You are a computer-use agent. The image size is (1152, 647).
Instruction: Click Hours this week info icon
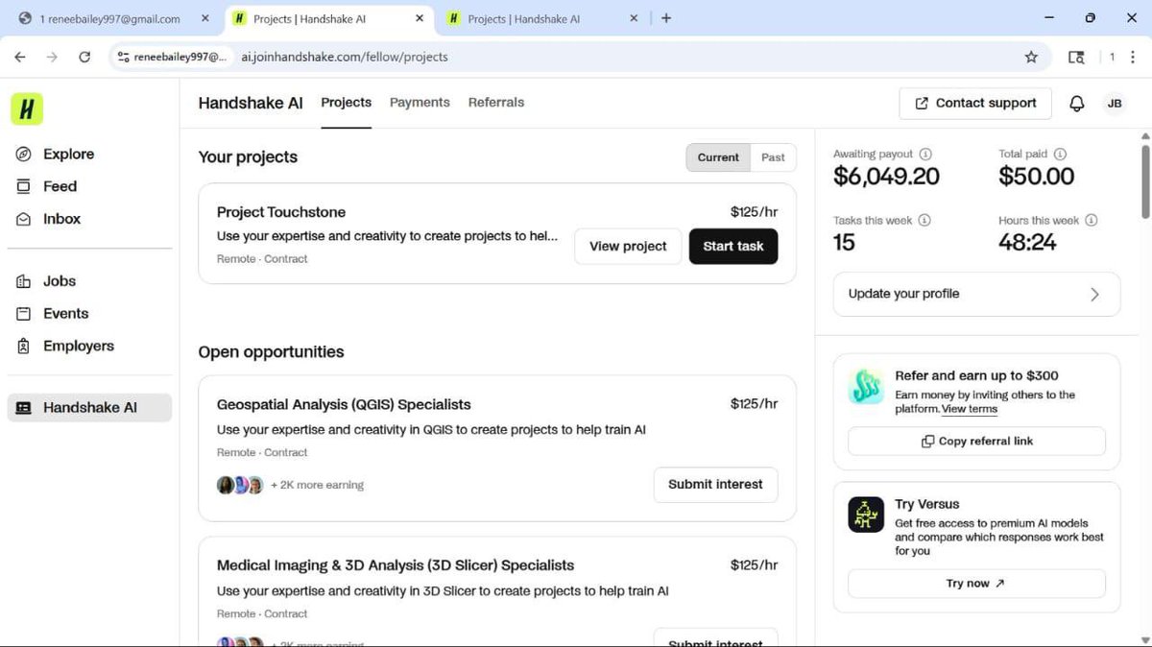pyautogui.click(x=1091, y=220)
